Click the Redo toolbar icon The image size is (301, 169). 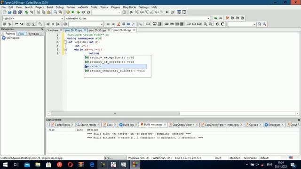[x=32, y=12]
